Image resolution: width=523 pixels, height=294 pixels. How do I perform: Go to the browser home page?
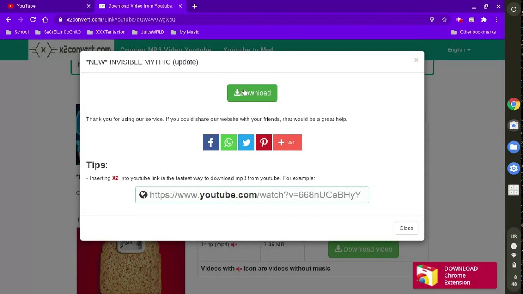click(x=45, y=20)
